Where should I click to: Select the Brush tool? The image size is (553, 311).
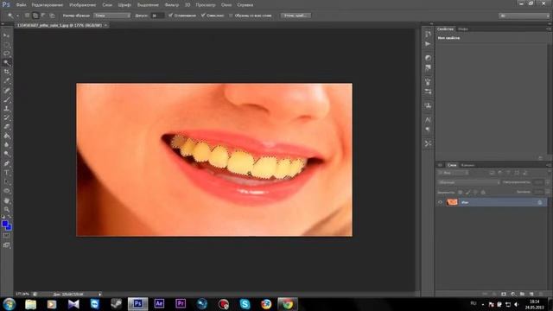pos(6,99)
